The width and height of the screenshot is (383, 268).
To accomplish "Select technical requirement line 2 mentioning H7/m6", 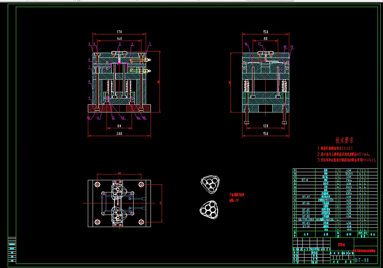I will [x=344, y=154].
